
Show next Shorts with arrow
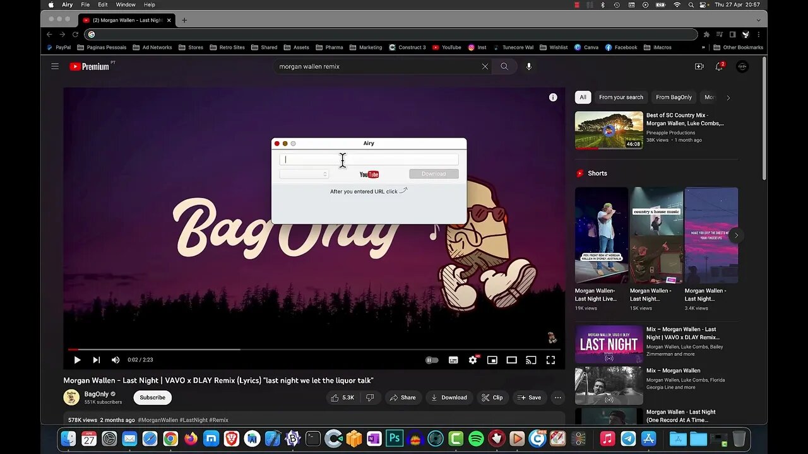(736, 235)
